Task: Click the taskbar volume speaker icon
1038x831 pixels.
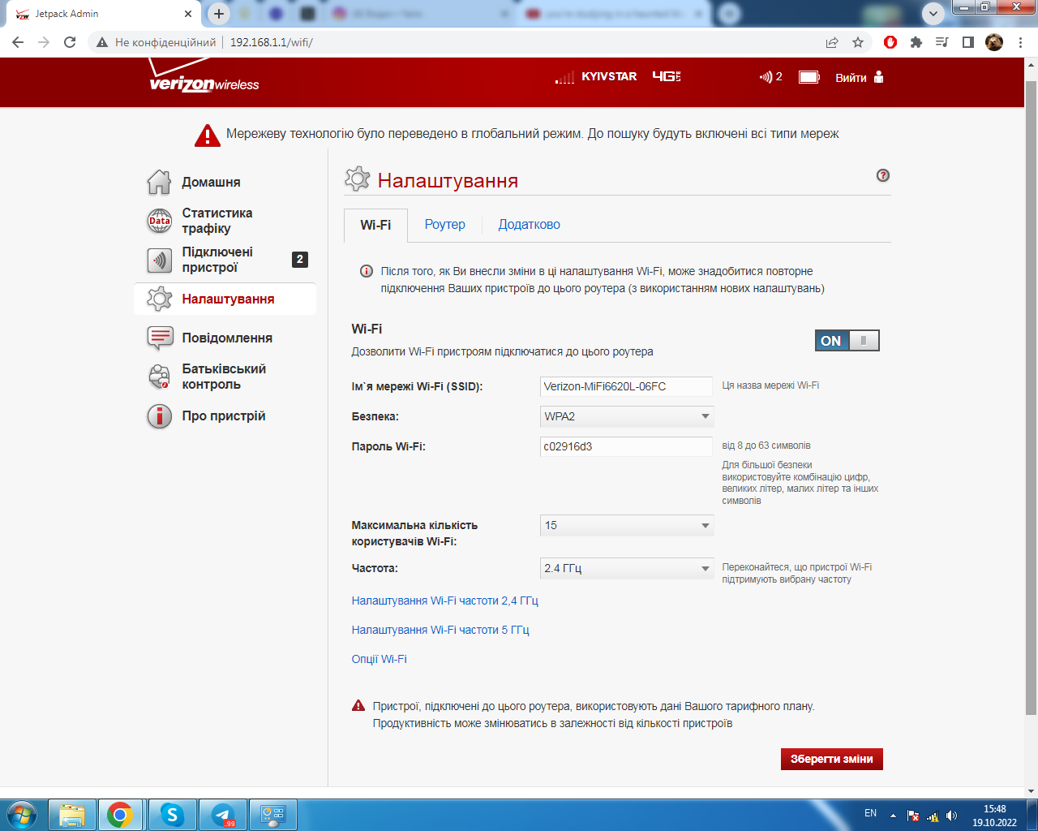Action: (952, 816)
